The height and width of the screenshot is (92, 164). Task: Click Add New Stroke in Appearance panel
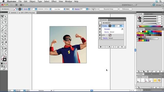[101, 47]
